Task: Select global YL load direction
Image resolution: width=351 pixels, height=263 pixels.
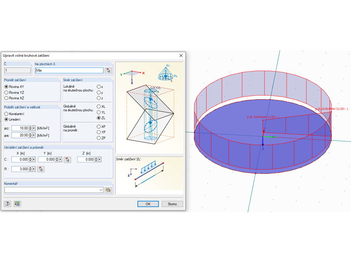Action: click(98, 112)
